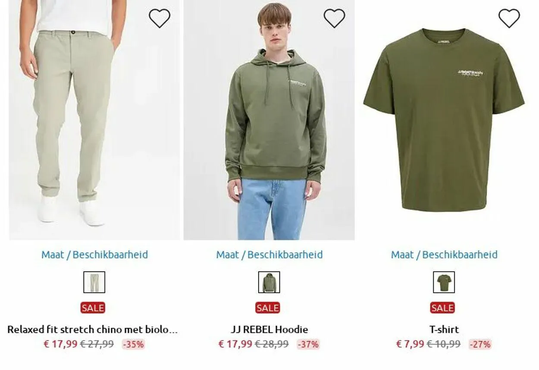Open Maat / Beschikbaarheid for the T-shirt
This screenshot has height=370, width=539.
click(x=444, y=255)
